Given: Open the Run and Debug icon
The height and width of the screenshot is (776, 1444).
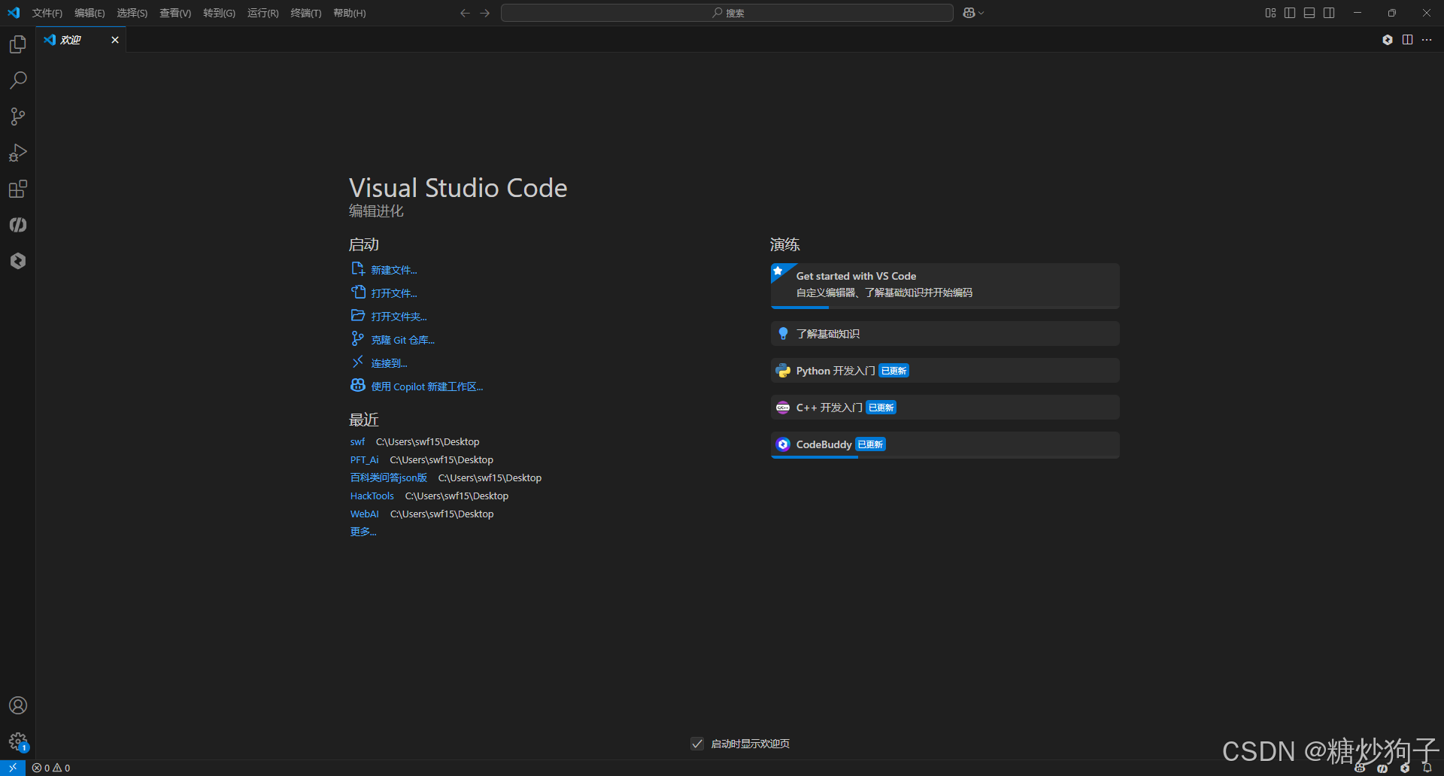Looking at the screenshot, I should [17, 153].
